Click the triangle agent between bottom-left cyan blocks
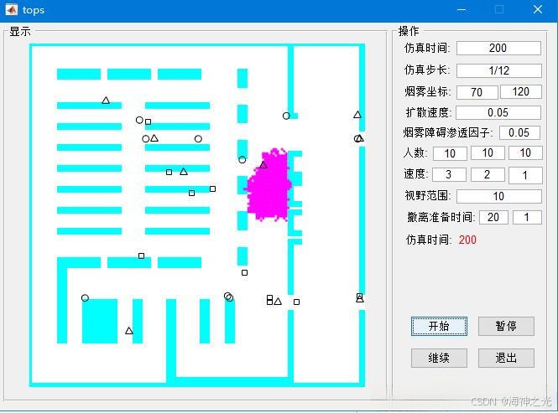Screen dimensions: 558x413 [129, 331]
